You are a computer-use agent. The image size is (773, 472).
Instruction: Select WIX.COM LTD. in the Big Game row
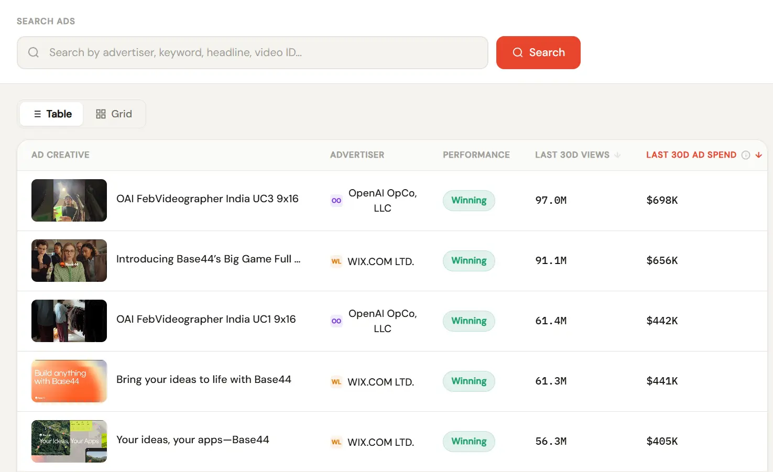click(381, 261)
